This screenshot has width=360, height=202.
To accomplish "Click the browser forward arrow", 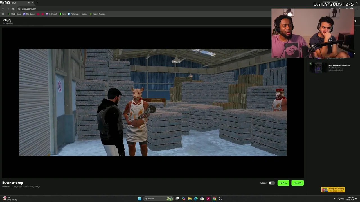I will 8,9.
